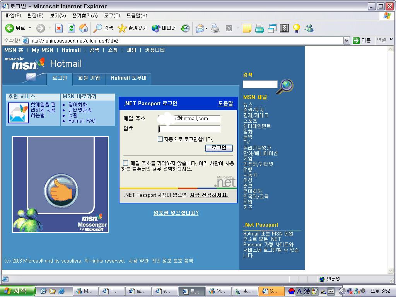The height and width of the screenshot is (297, 396).
Task: Open the 도구(T) menu
Action: (112, 15)
